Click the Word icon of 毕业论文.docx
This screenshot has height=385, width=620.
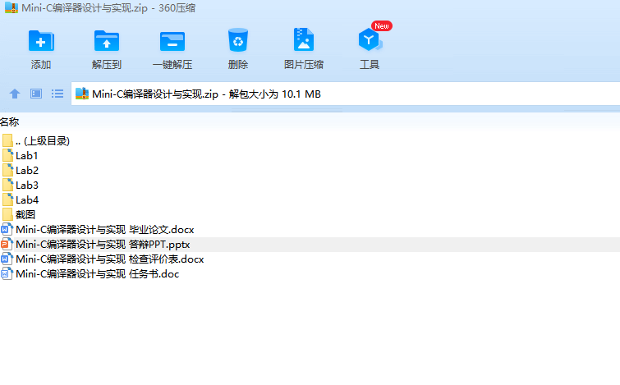(x=7, y=229)
